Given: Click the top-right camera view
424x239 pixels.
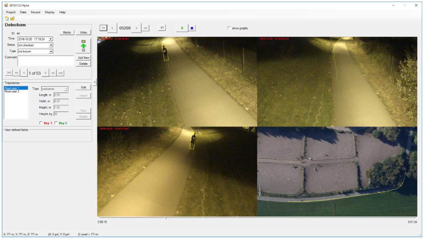Looking at the screenshot, I should pyautogui.click(x=337, y=82).
